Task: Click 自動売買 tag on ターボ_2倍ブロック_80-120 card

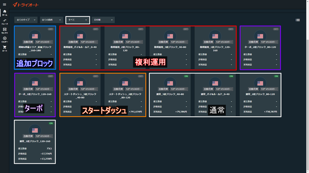Action: [253, 42]
